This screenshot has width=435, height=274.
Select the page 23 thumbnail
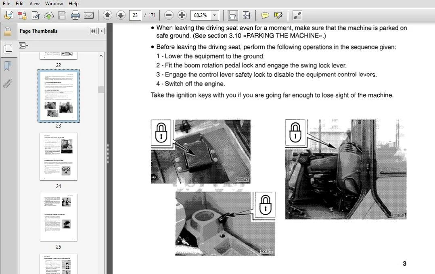tap(59, 96)
